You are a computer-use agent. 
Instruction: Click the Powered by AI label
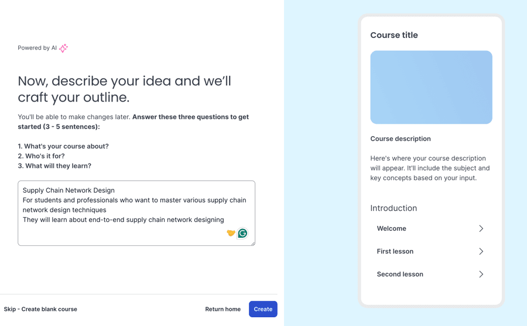coord(37,48)
